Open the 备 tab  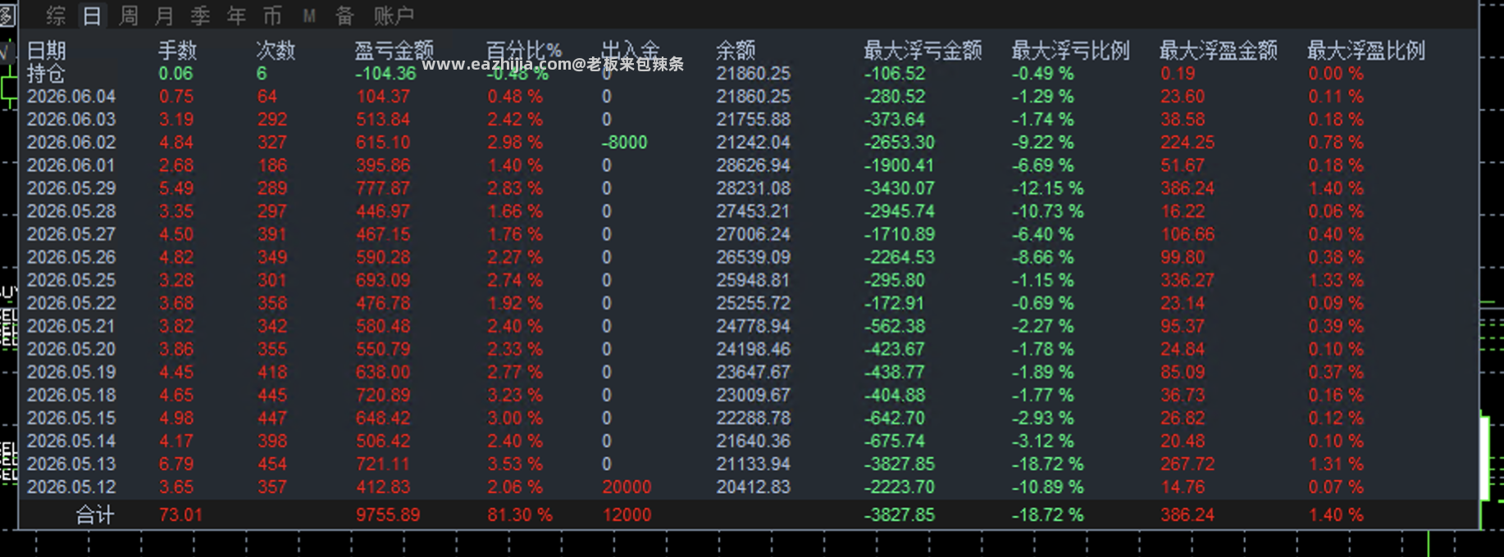click(x=345, y=16)
